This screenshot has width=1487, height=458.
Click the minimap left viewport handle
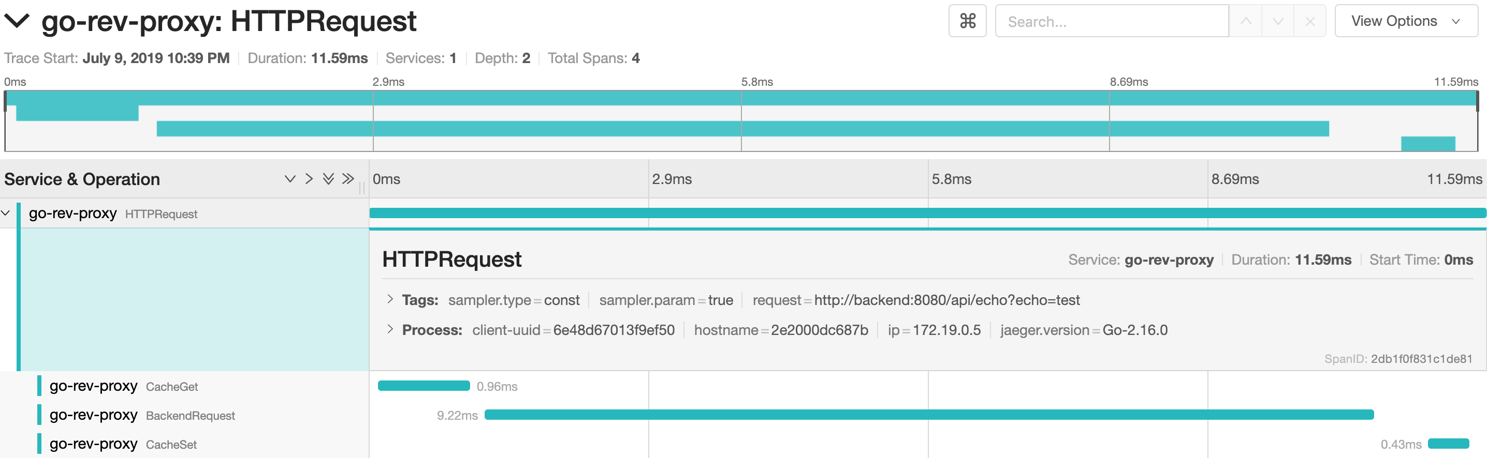click(x=5, y=101)
